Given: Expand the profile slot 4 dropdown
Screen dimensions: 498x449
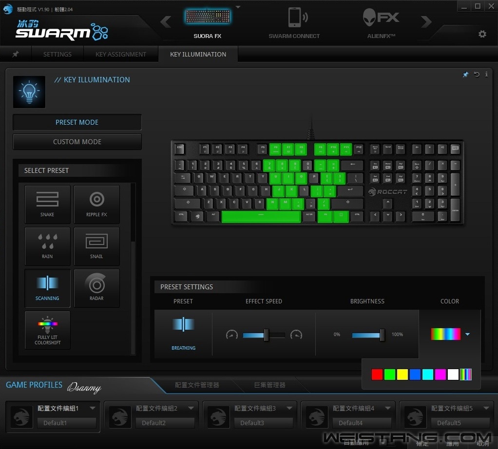Looking at the screenshot, I should coord(388,408).
